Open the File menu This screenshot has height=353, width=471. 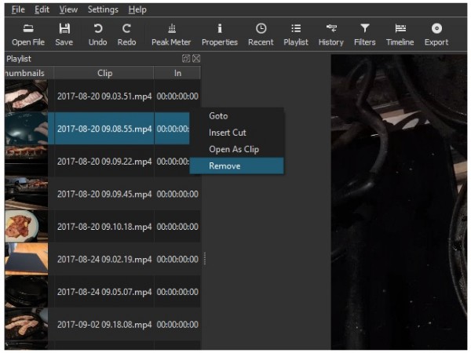(x=18, y=9)
